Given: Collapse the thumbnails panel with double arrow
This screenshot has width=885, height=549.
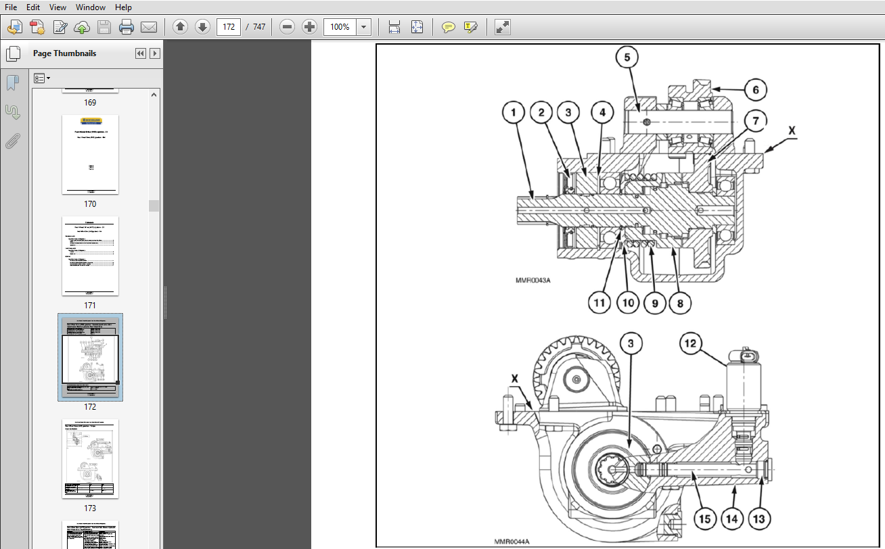Looking at the screenshot, I should 141,53.
